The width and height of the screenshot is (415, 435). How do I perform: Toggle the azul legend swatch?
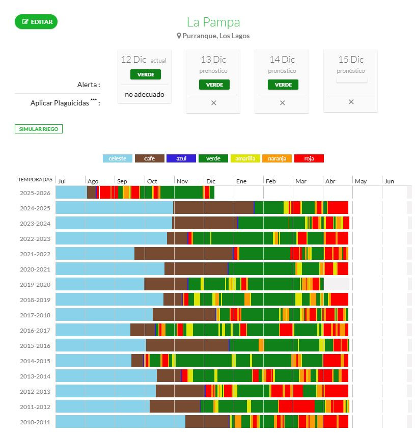[x=182, y=158]
